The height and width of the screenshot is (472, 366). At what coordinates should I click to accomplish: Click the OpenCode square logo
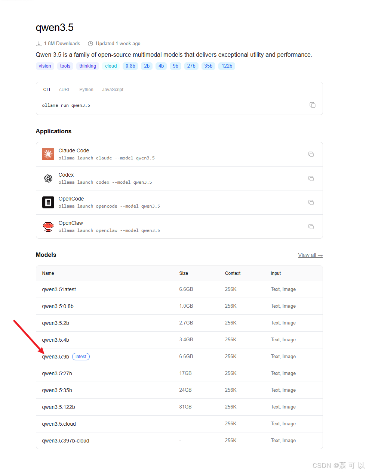[48, 202]
